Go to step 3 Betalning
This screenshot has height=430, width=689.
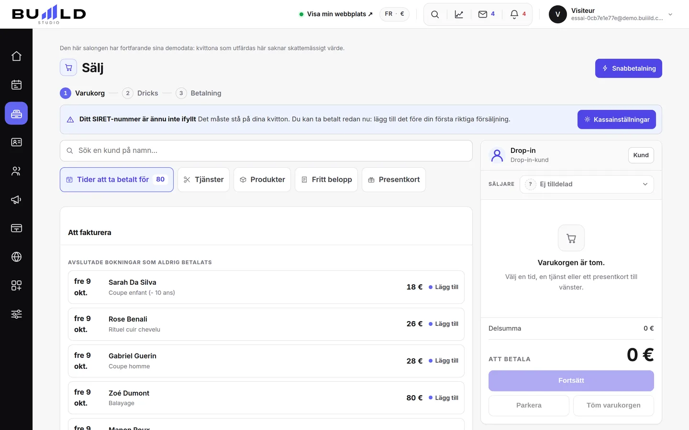click(199, 93)
